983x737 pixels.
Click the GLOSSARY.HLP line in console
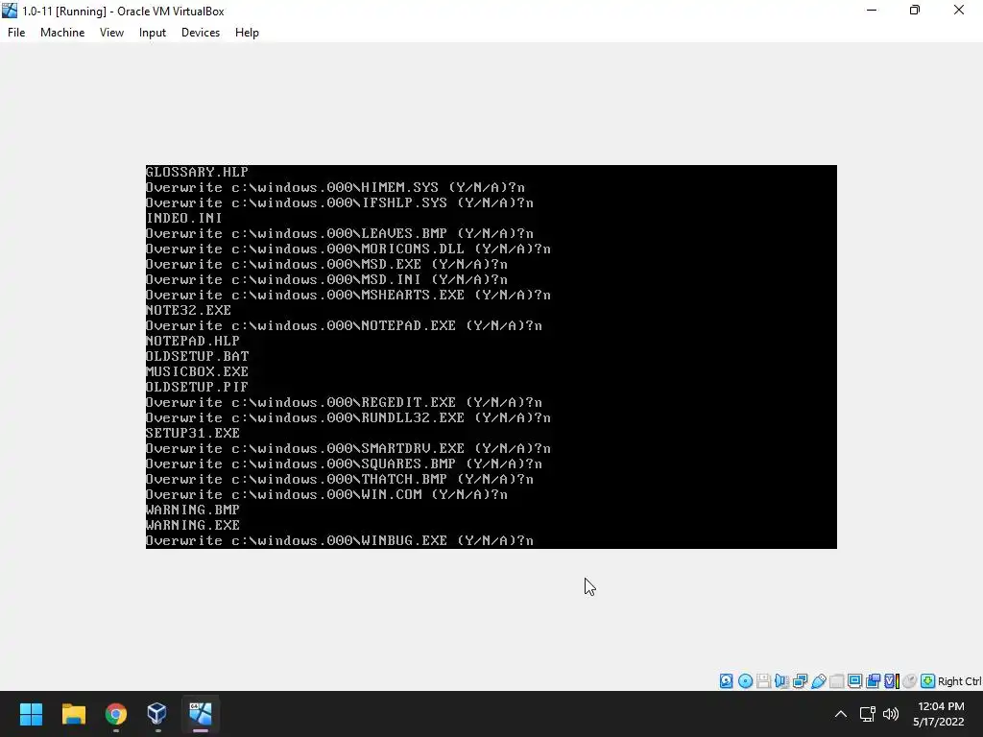click(x=197, y=172)
